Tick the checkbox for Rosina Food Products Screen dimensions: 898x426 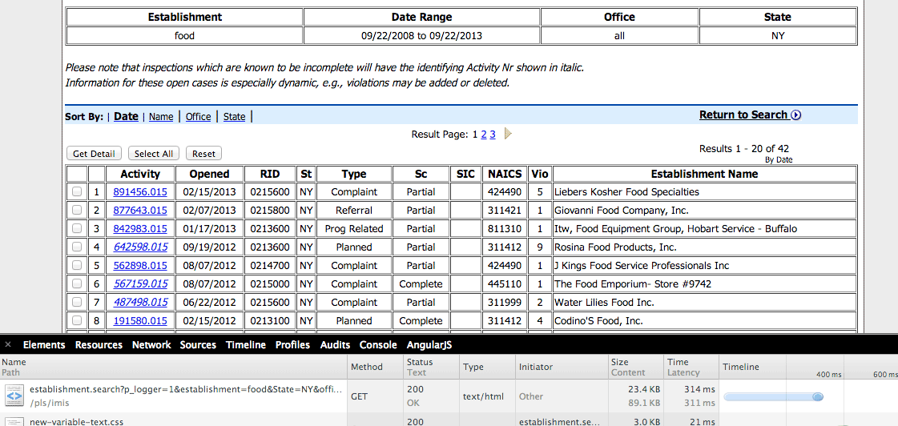coord(77,247)
